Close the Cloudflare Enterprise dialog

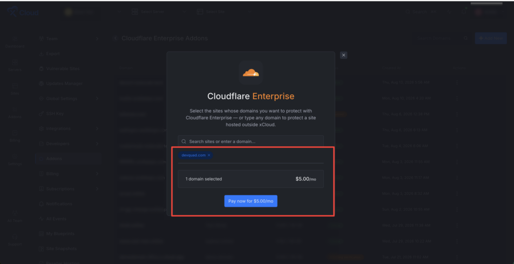(343, 55)
